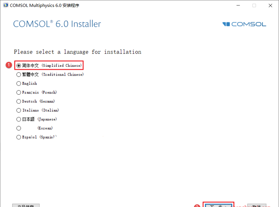Minimize the installer window
This screenshot has width=279, height=207.
[x=238, y=5]
